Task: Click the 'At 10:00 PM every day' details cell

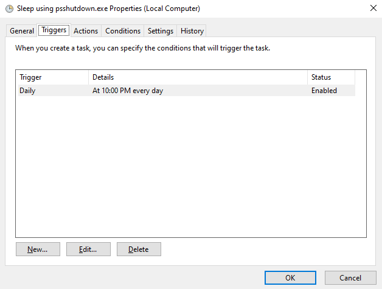Action: pos(128,91)
